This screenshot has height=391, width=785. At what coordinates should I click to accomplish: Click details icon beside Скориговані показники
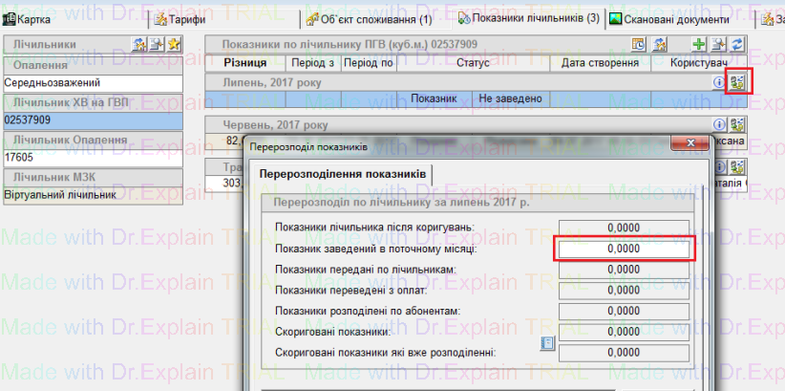[547, 343]
